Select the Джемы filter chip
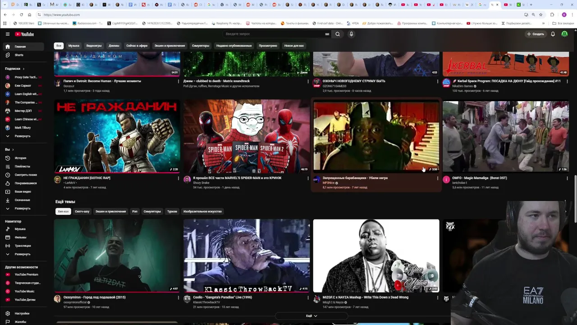This screenshot has width=577, height=325. coord(114,46)
